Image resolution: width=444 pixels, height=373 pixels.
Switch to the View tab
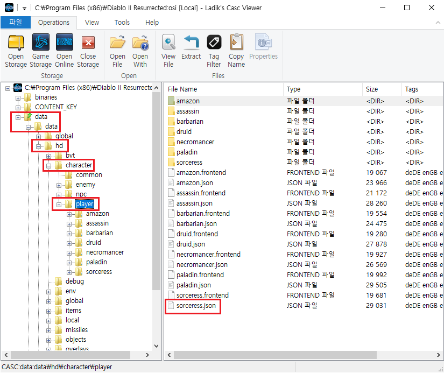pos(92,23)
